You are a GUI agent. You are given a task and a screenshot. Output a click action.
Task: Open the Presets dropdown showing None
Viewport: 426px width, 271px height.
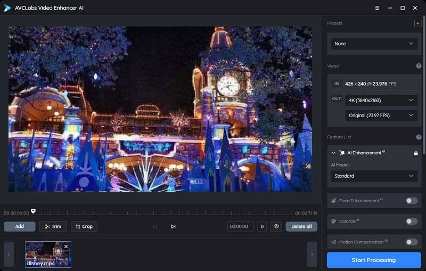(x=374, y=44)
